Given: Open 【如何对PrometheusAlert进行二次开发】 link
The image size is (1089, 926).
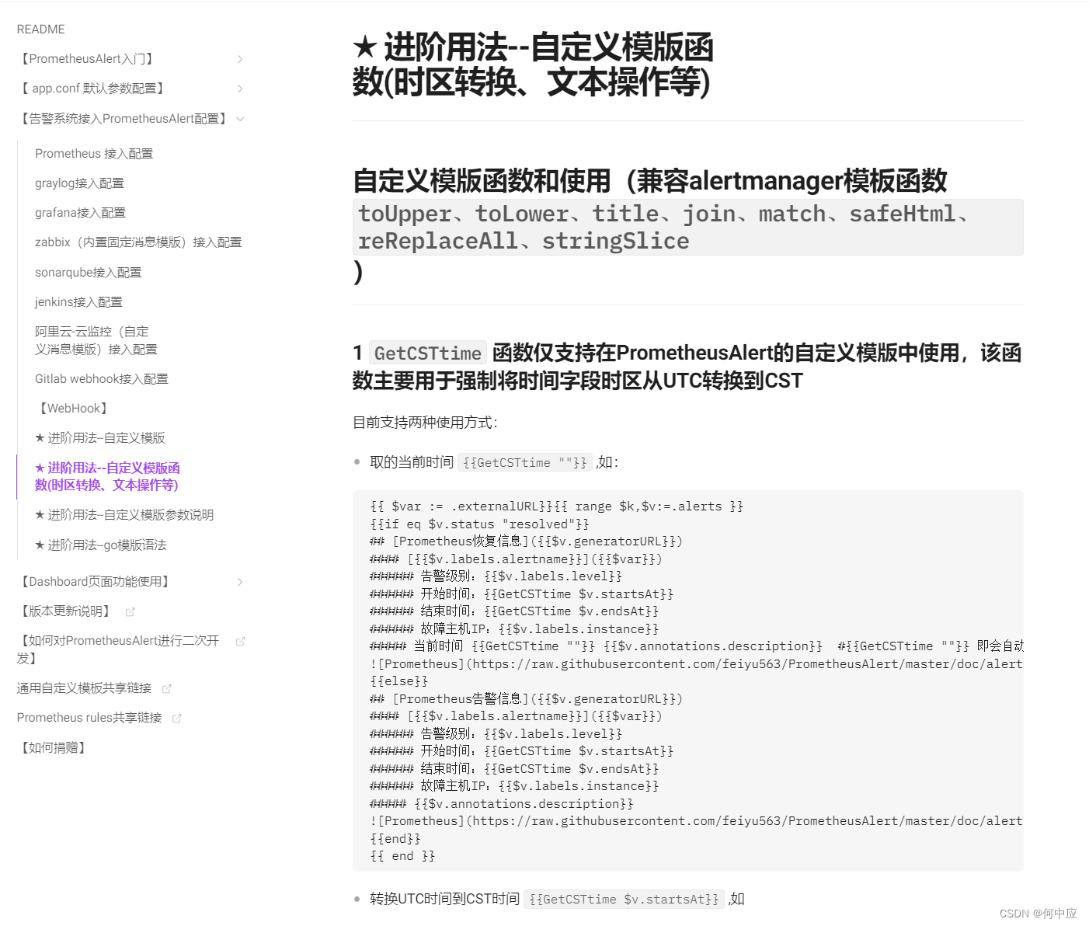Looking at the screenshot, I should tap(118, 649).
